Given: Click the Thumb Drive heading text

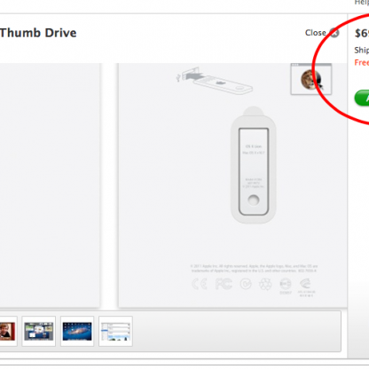Looking at the screenshot, I should [x=38, y=33].
